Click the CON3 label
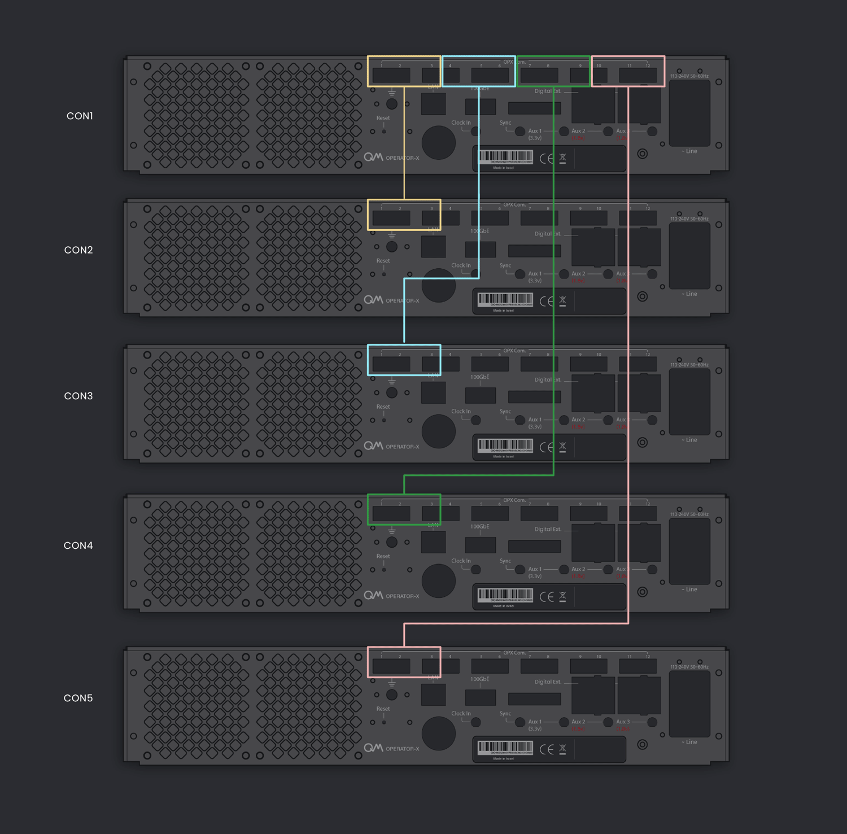 click(78, 396)
